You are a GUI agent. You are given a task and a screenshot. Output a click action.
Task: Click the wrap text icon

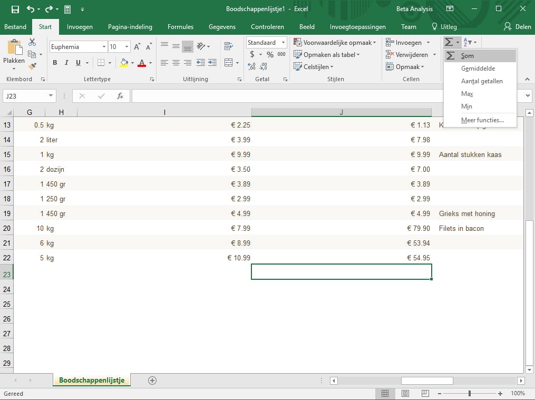point(229,46)
